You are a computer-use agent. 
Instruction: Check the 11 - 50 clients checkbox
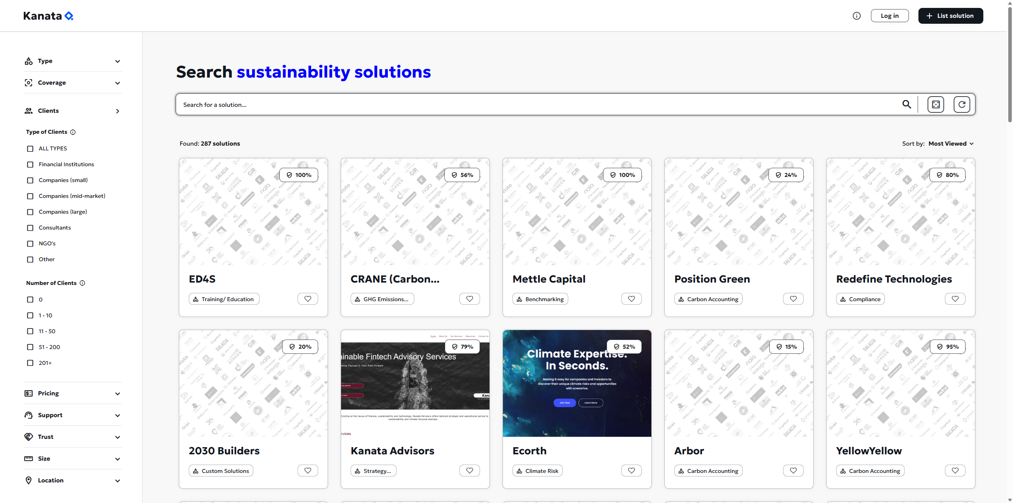tap(30, 331)
